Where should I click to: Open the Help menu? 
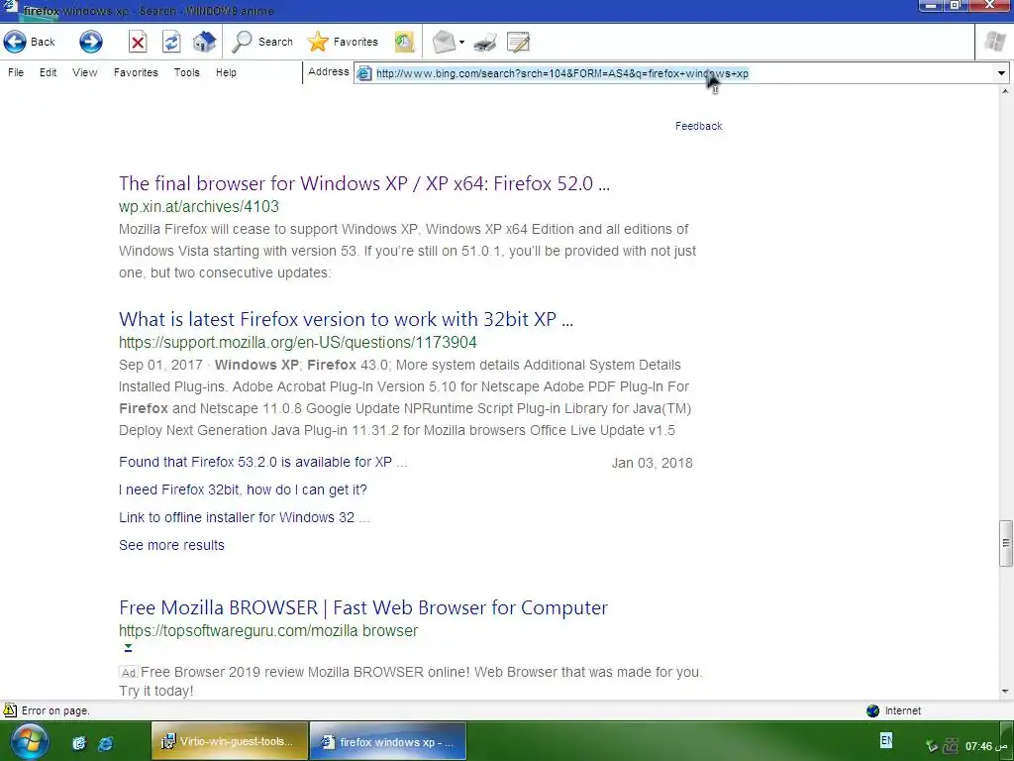[x=226, y=72]
